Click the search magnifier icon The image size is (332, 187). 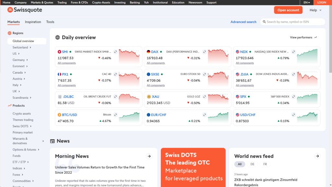coord(264,22)
